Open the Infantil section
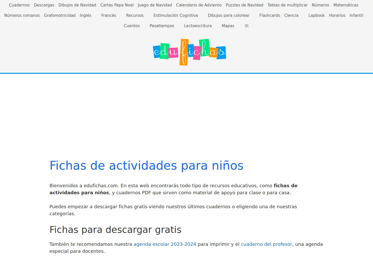 point(356,16)
